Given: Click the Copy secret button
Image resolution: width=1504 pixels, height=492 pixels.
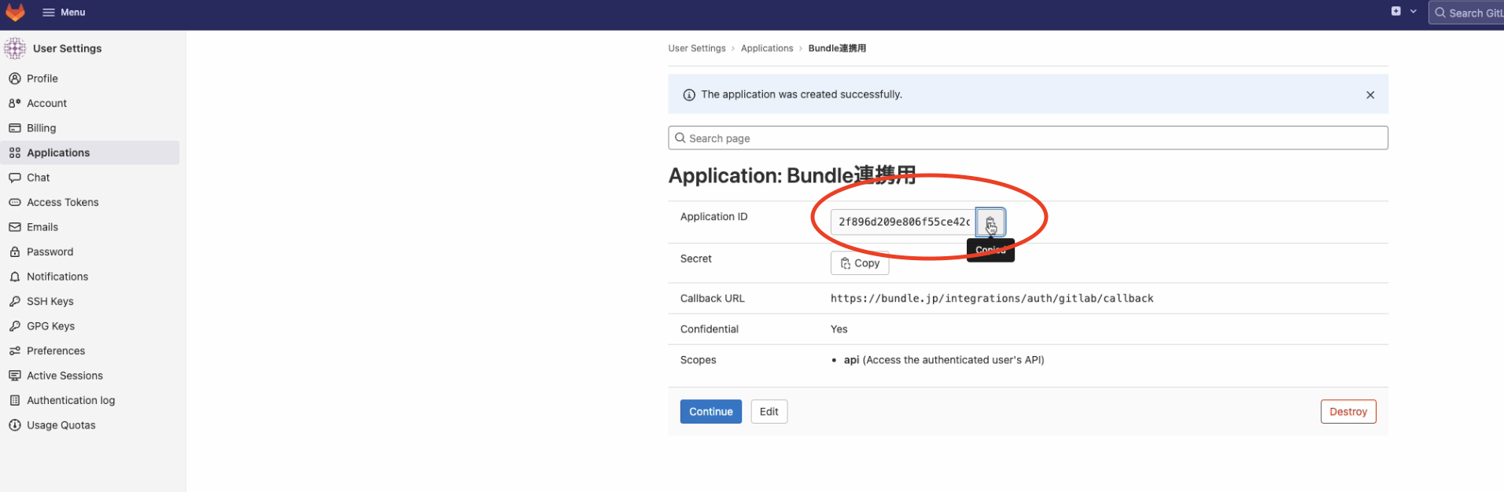Looking at the screenshot, I should [x=859, y=263].
